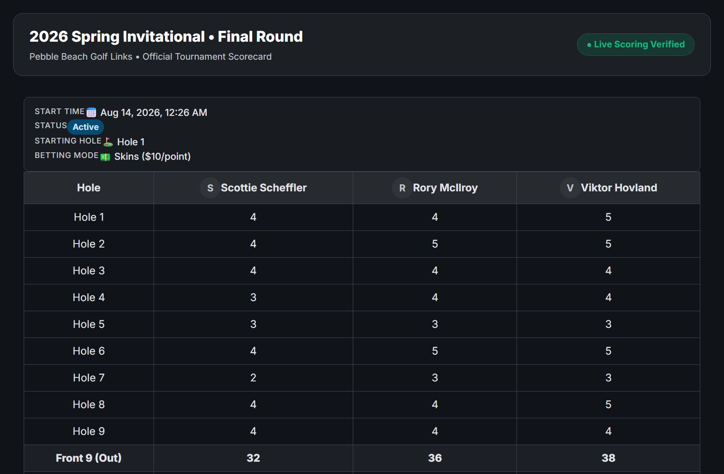Screen dimensions: 724x474
Task: Click Viktor Hovland's V avatar
Action: (x=570, y=188)
